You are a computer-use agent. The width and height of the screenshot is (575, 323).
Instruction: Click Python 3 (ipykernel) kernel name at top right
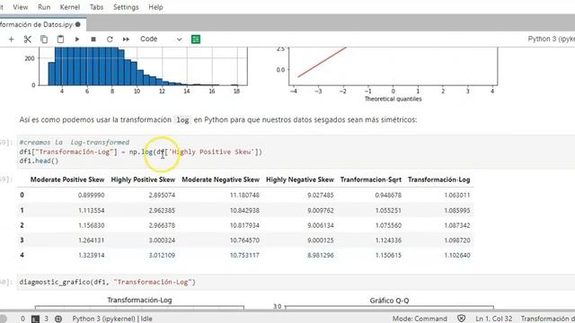551,39
